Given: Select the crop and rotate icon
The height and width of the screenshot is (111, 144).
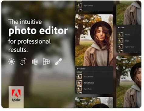Looking at the screenshot, I should (x=23, y=61).
